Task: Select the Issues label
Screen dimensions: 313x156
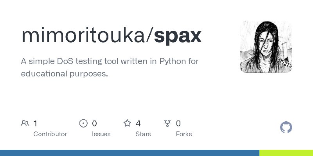Action: click(101, 134)
